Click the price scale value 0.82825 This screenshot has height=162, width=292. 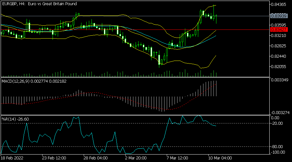click(x=279, y=46)
